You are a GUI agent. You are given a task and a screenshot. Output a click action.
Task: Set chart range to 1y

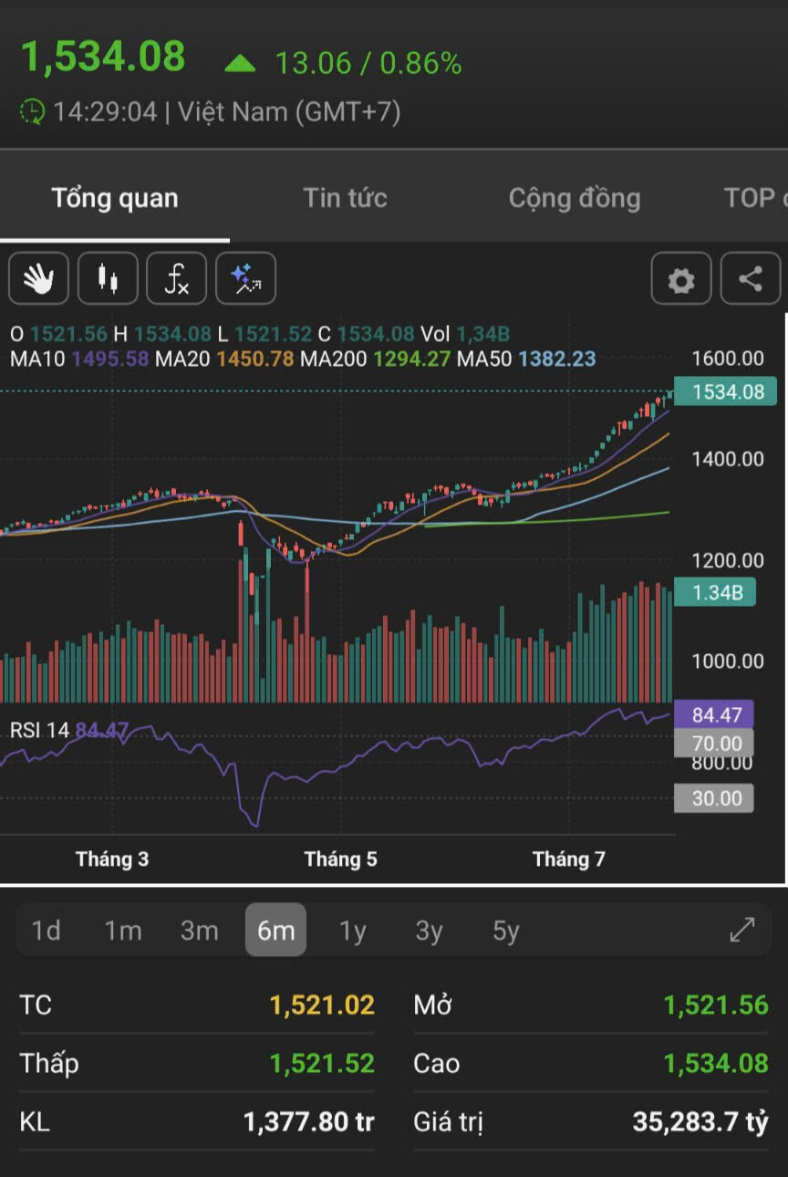[x=352, y=931]
